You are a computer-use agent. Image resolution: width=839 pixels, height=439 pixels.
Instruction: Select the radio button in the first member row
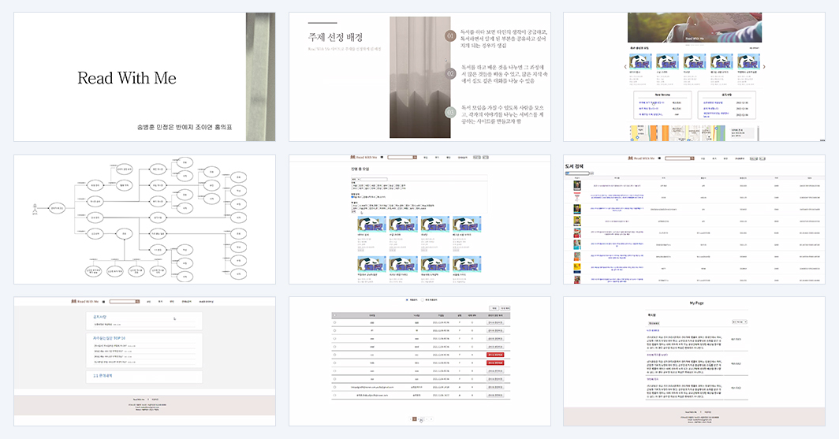click(x=335, y=322)
